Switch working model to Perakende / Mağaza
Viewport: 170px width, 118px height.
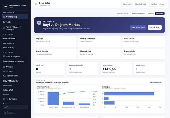coord(138,14)
